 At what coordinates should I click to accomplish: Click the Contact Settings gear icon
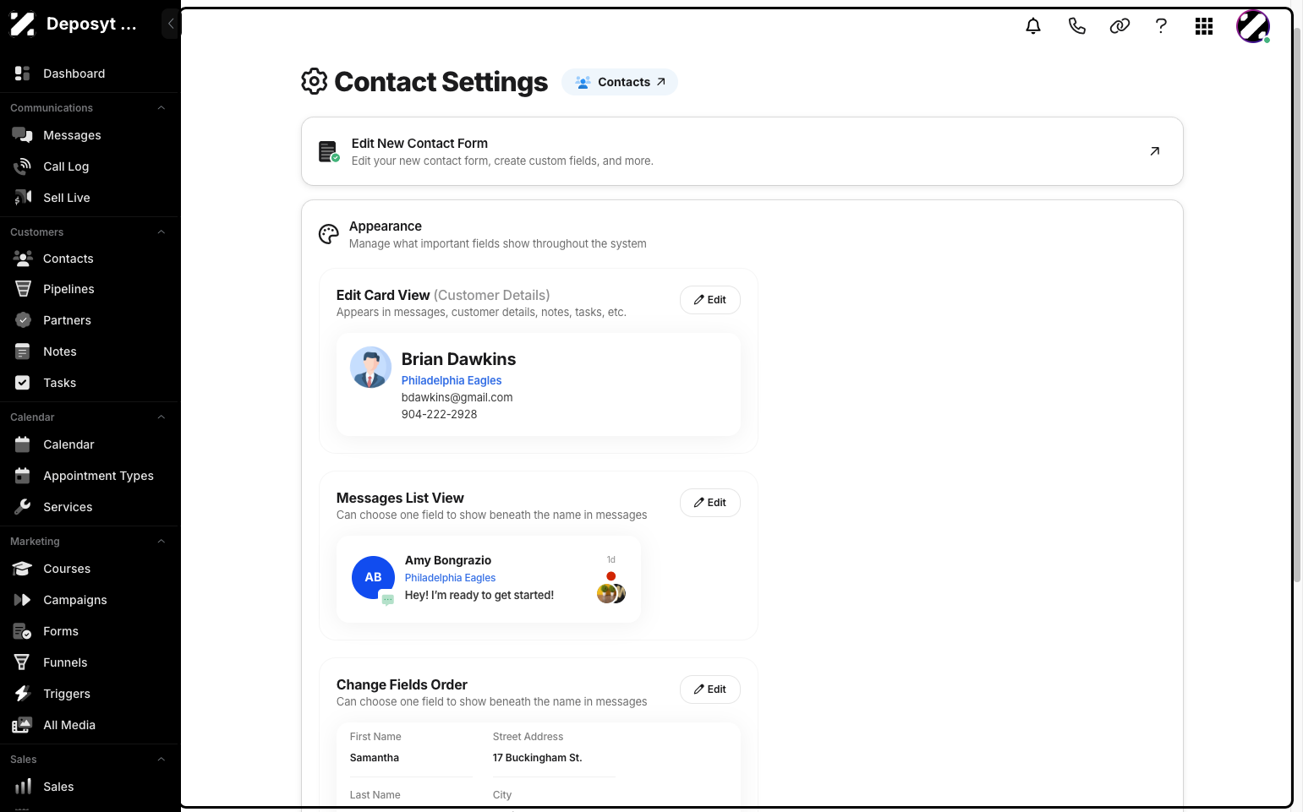pyautogui.click(x=315, y=81)
